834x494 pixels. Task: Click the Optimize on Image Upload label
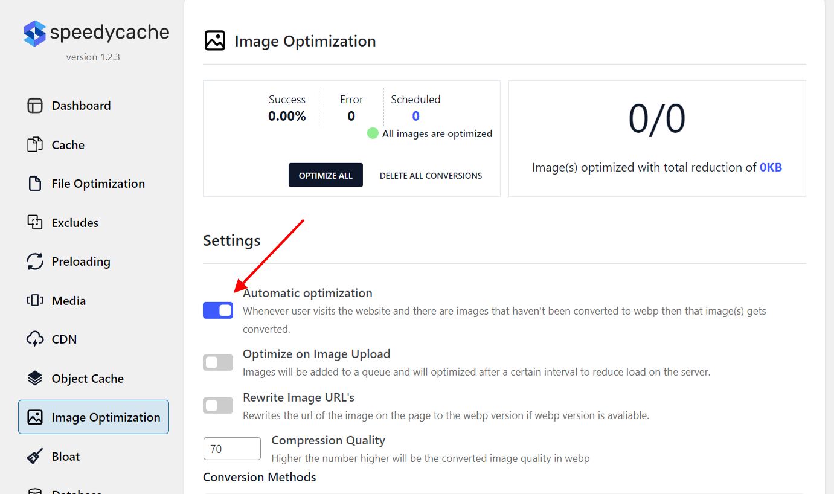(316, 354)
